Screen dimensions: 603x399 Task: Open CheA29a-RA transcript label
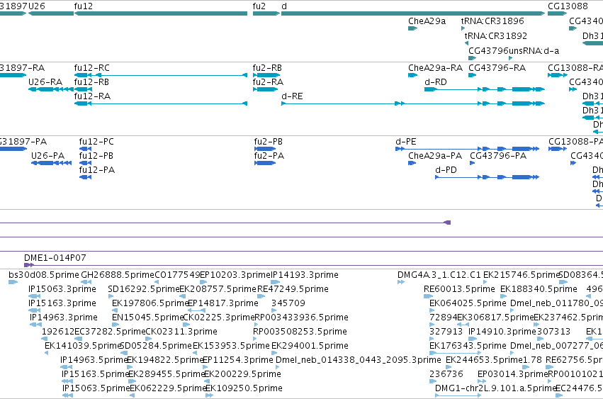coord(435,68)
